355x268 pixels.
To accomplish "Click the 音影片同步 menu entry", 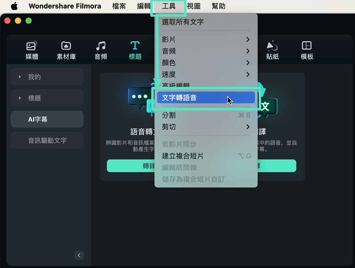I will pos(206,144).
